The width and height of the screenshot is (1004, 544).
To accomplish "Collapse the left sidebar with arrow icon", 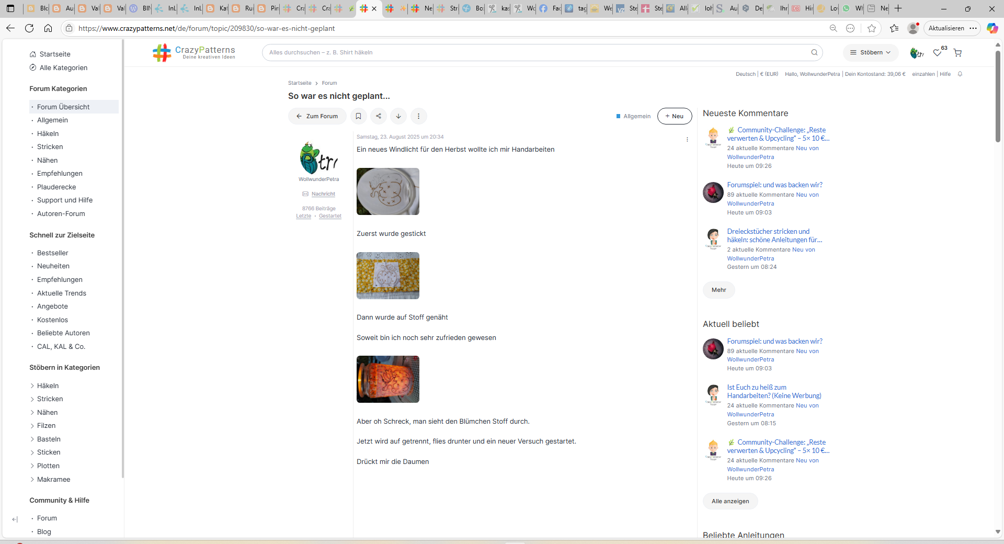I will [x=15, y=519].
